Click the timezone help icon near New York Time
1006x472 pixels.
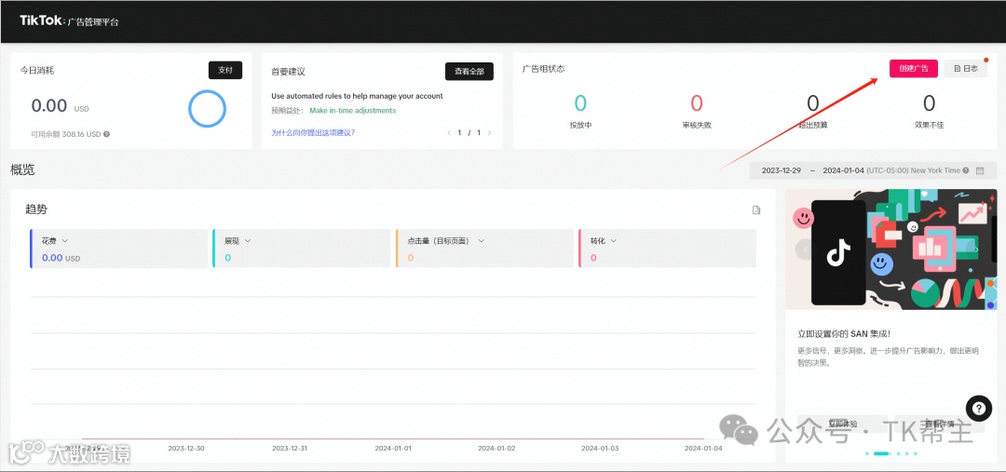tap(966, 170)
